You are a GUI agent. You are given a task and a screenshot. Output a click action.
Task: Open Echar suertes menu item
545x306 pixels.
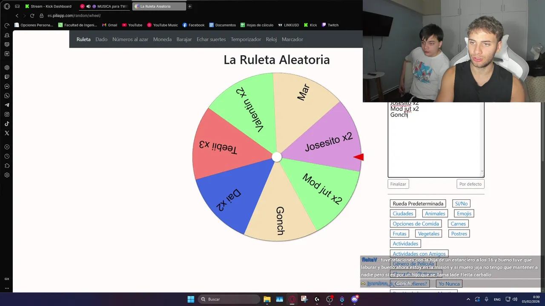(211, 39)
